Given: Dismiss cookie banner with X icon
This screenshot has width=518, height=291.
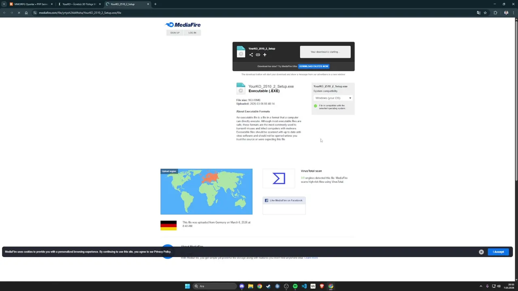Looking at the screenshot, I should click(481, 252).
